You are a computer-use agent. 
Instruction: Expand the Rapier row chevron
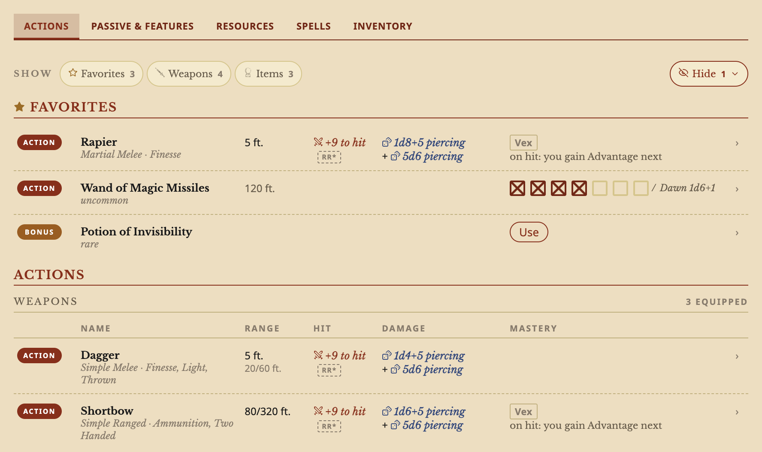737,143
